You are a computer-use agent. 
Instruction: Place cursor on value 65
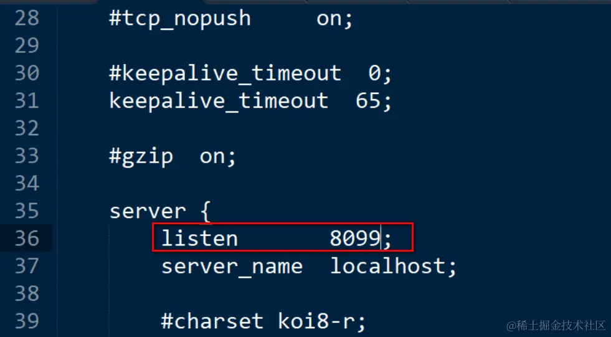pos(368,101)
